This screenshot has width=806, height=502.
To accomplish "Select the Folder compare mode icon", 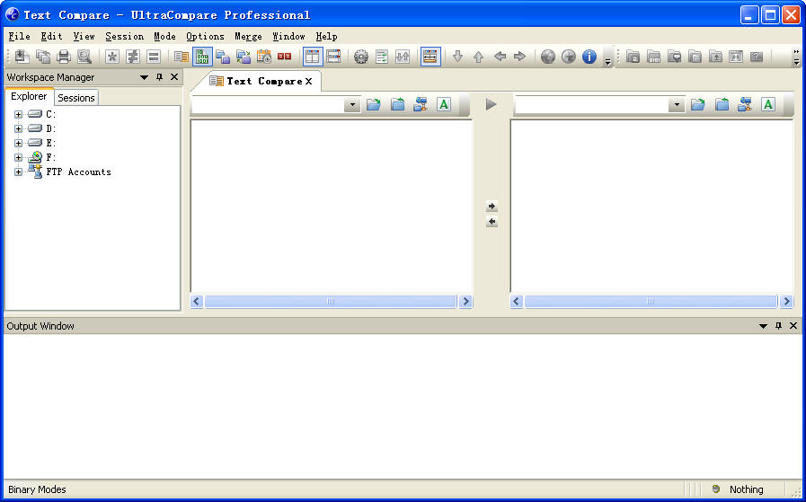I will pos(223,57).
